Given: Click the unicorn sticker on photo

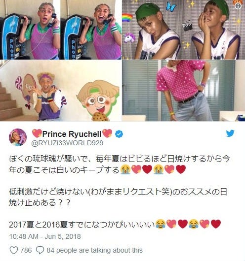Looking at the screenshot, I should (129, 38).
